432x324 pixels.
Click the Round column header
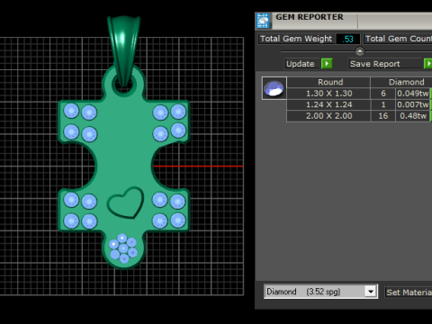[x=328, y=82]
